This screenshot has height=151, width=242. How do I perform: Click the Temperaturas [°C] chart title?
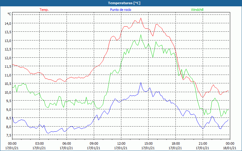point(124,3)
